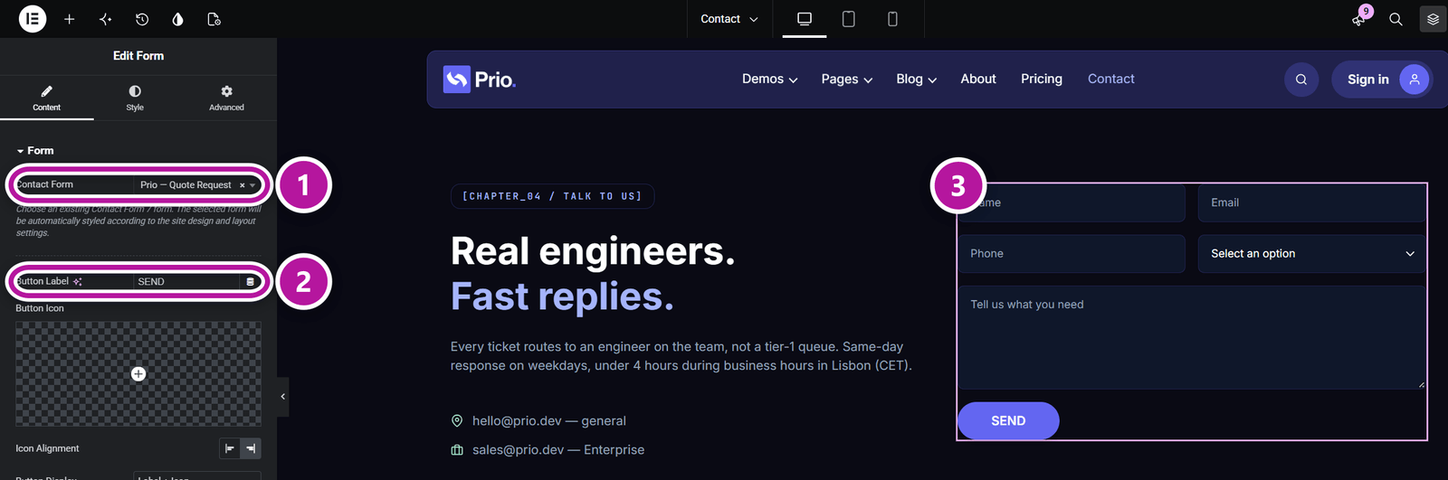Open the History clock icon
The image size is (1448, 480).
click(x=141, y=19)
